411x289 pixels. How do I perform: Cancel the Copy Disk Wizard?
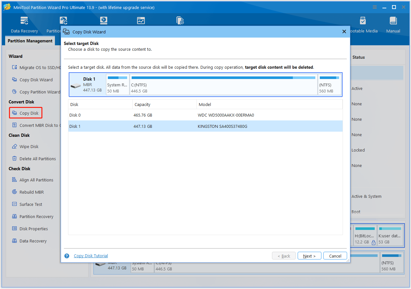point(335,256)
